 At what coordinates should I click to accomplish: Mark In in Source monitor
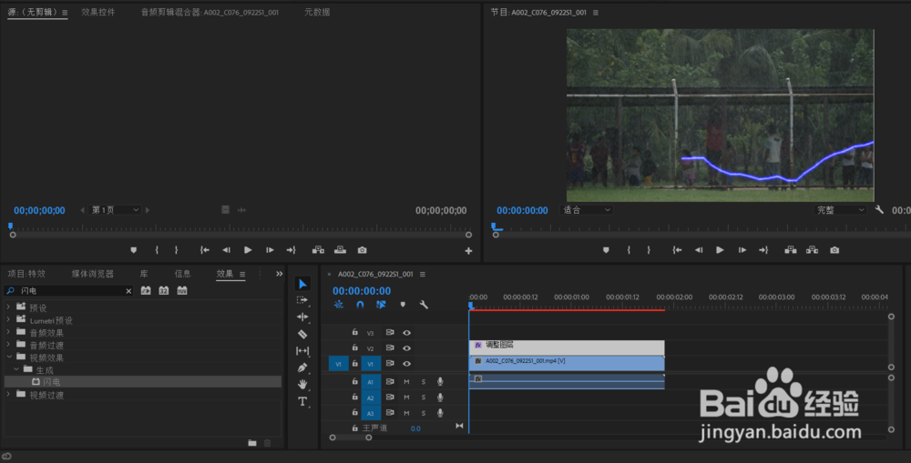[157, 250]
